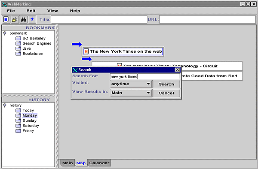Click the blue question mark help icon
Viewport: 258px width, 169px height.
point(32,20)
